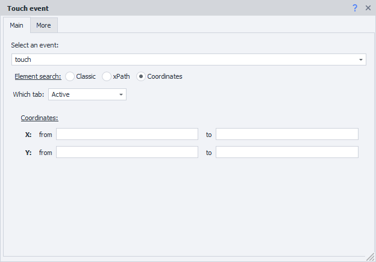Image resolution: width=376 pixels, height=262 pixels.
Task: Close the Touch event dialog
Action: pos(368,8)
